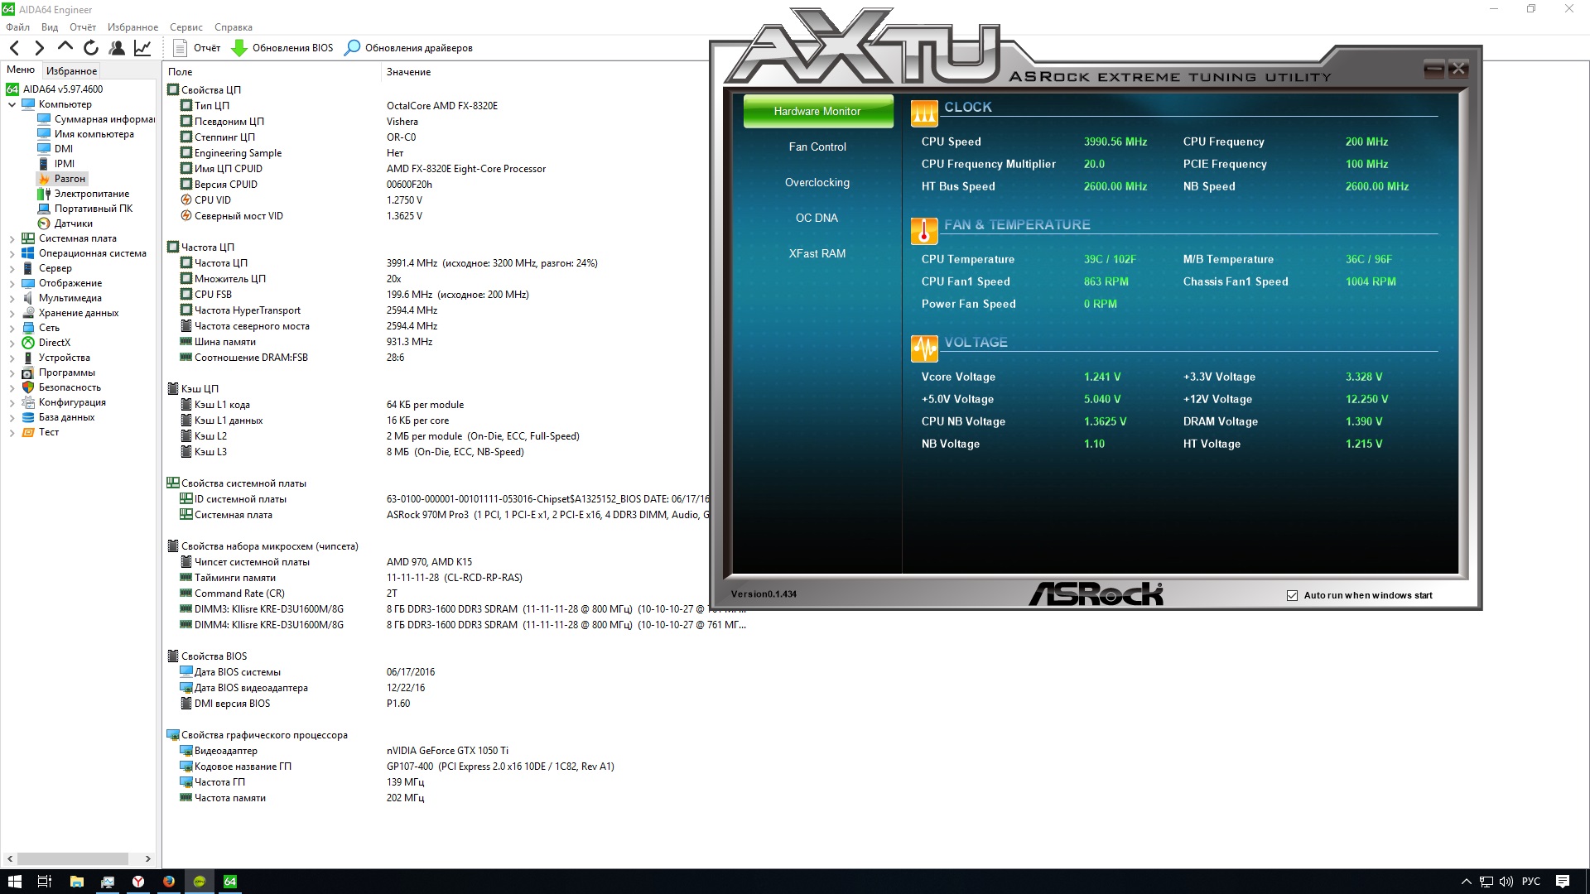Click Hardware Monitor button in AXTU
The image size is (1590, 894).
point(817,111)
